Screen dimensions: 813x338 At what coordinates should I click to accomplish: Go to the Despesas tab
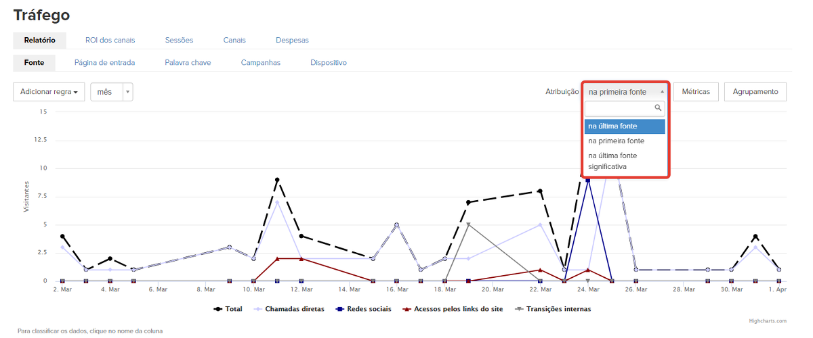pyautogui.click(x=292, y=41)
